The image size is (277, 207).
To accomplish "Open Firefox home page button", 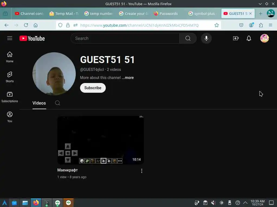I will click(35, 25).
